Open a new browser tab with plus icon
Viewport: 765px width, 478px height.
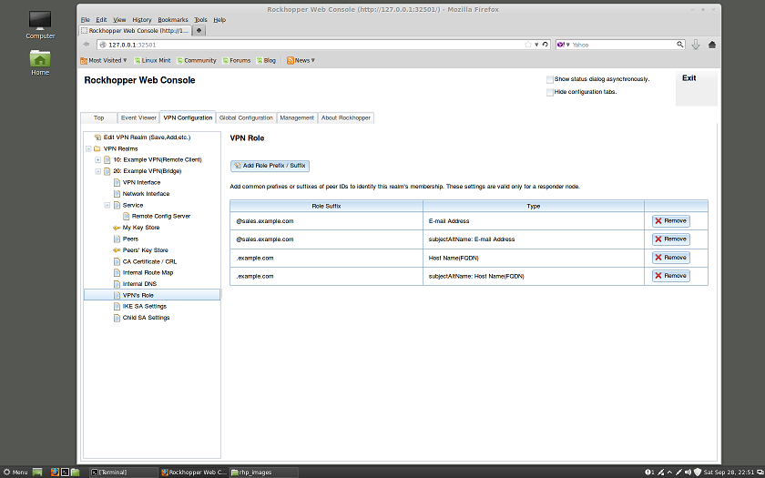(199, 30)
